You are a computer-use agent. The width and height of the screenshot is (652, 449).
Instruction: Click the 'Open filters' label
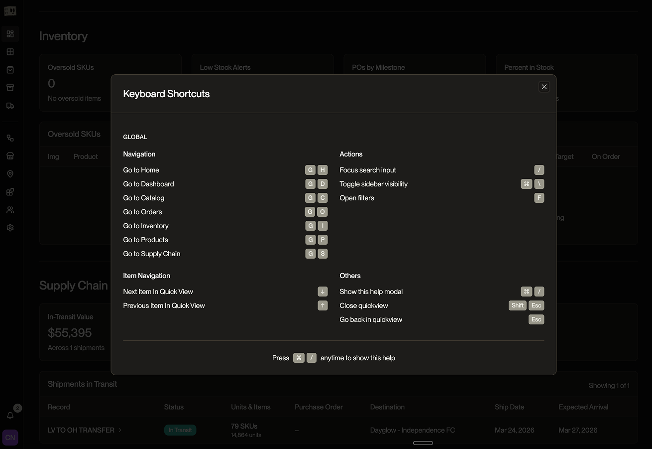[356, 198]
